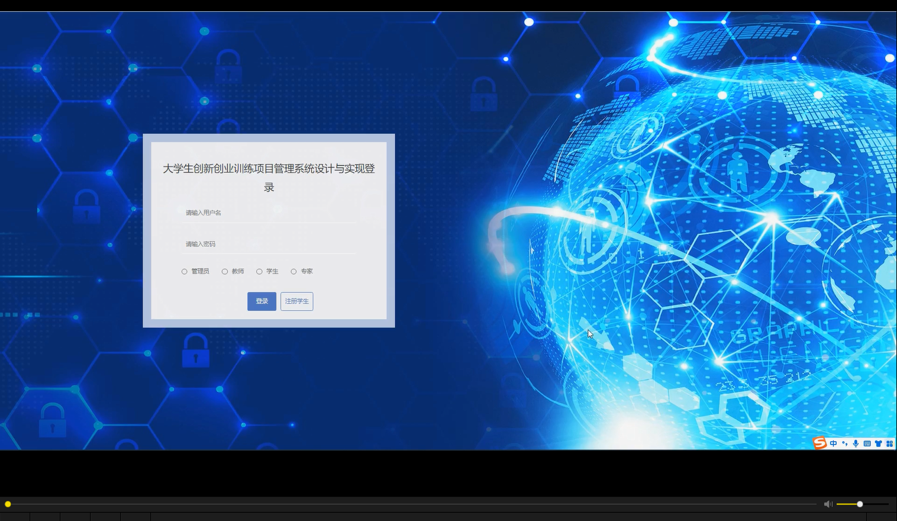897x521 pixels.
Task: Open the Sogou toolbox grid icon
Action: coord(890,443)
